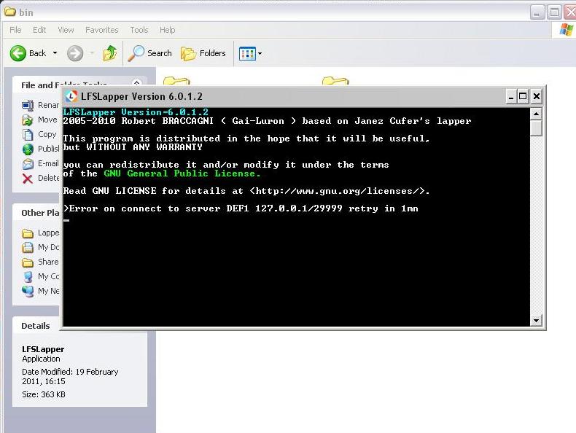Maximize the LFSLapper console window
The image size is (576, 433).
(x=523, y=97)
